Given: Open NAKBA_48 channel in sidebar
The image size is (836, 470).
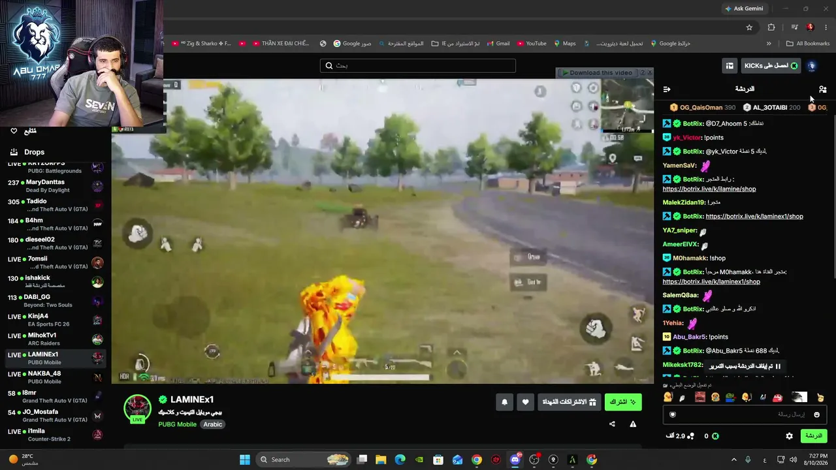Looking at the screenshot, I should (56, 377).
